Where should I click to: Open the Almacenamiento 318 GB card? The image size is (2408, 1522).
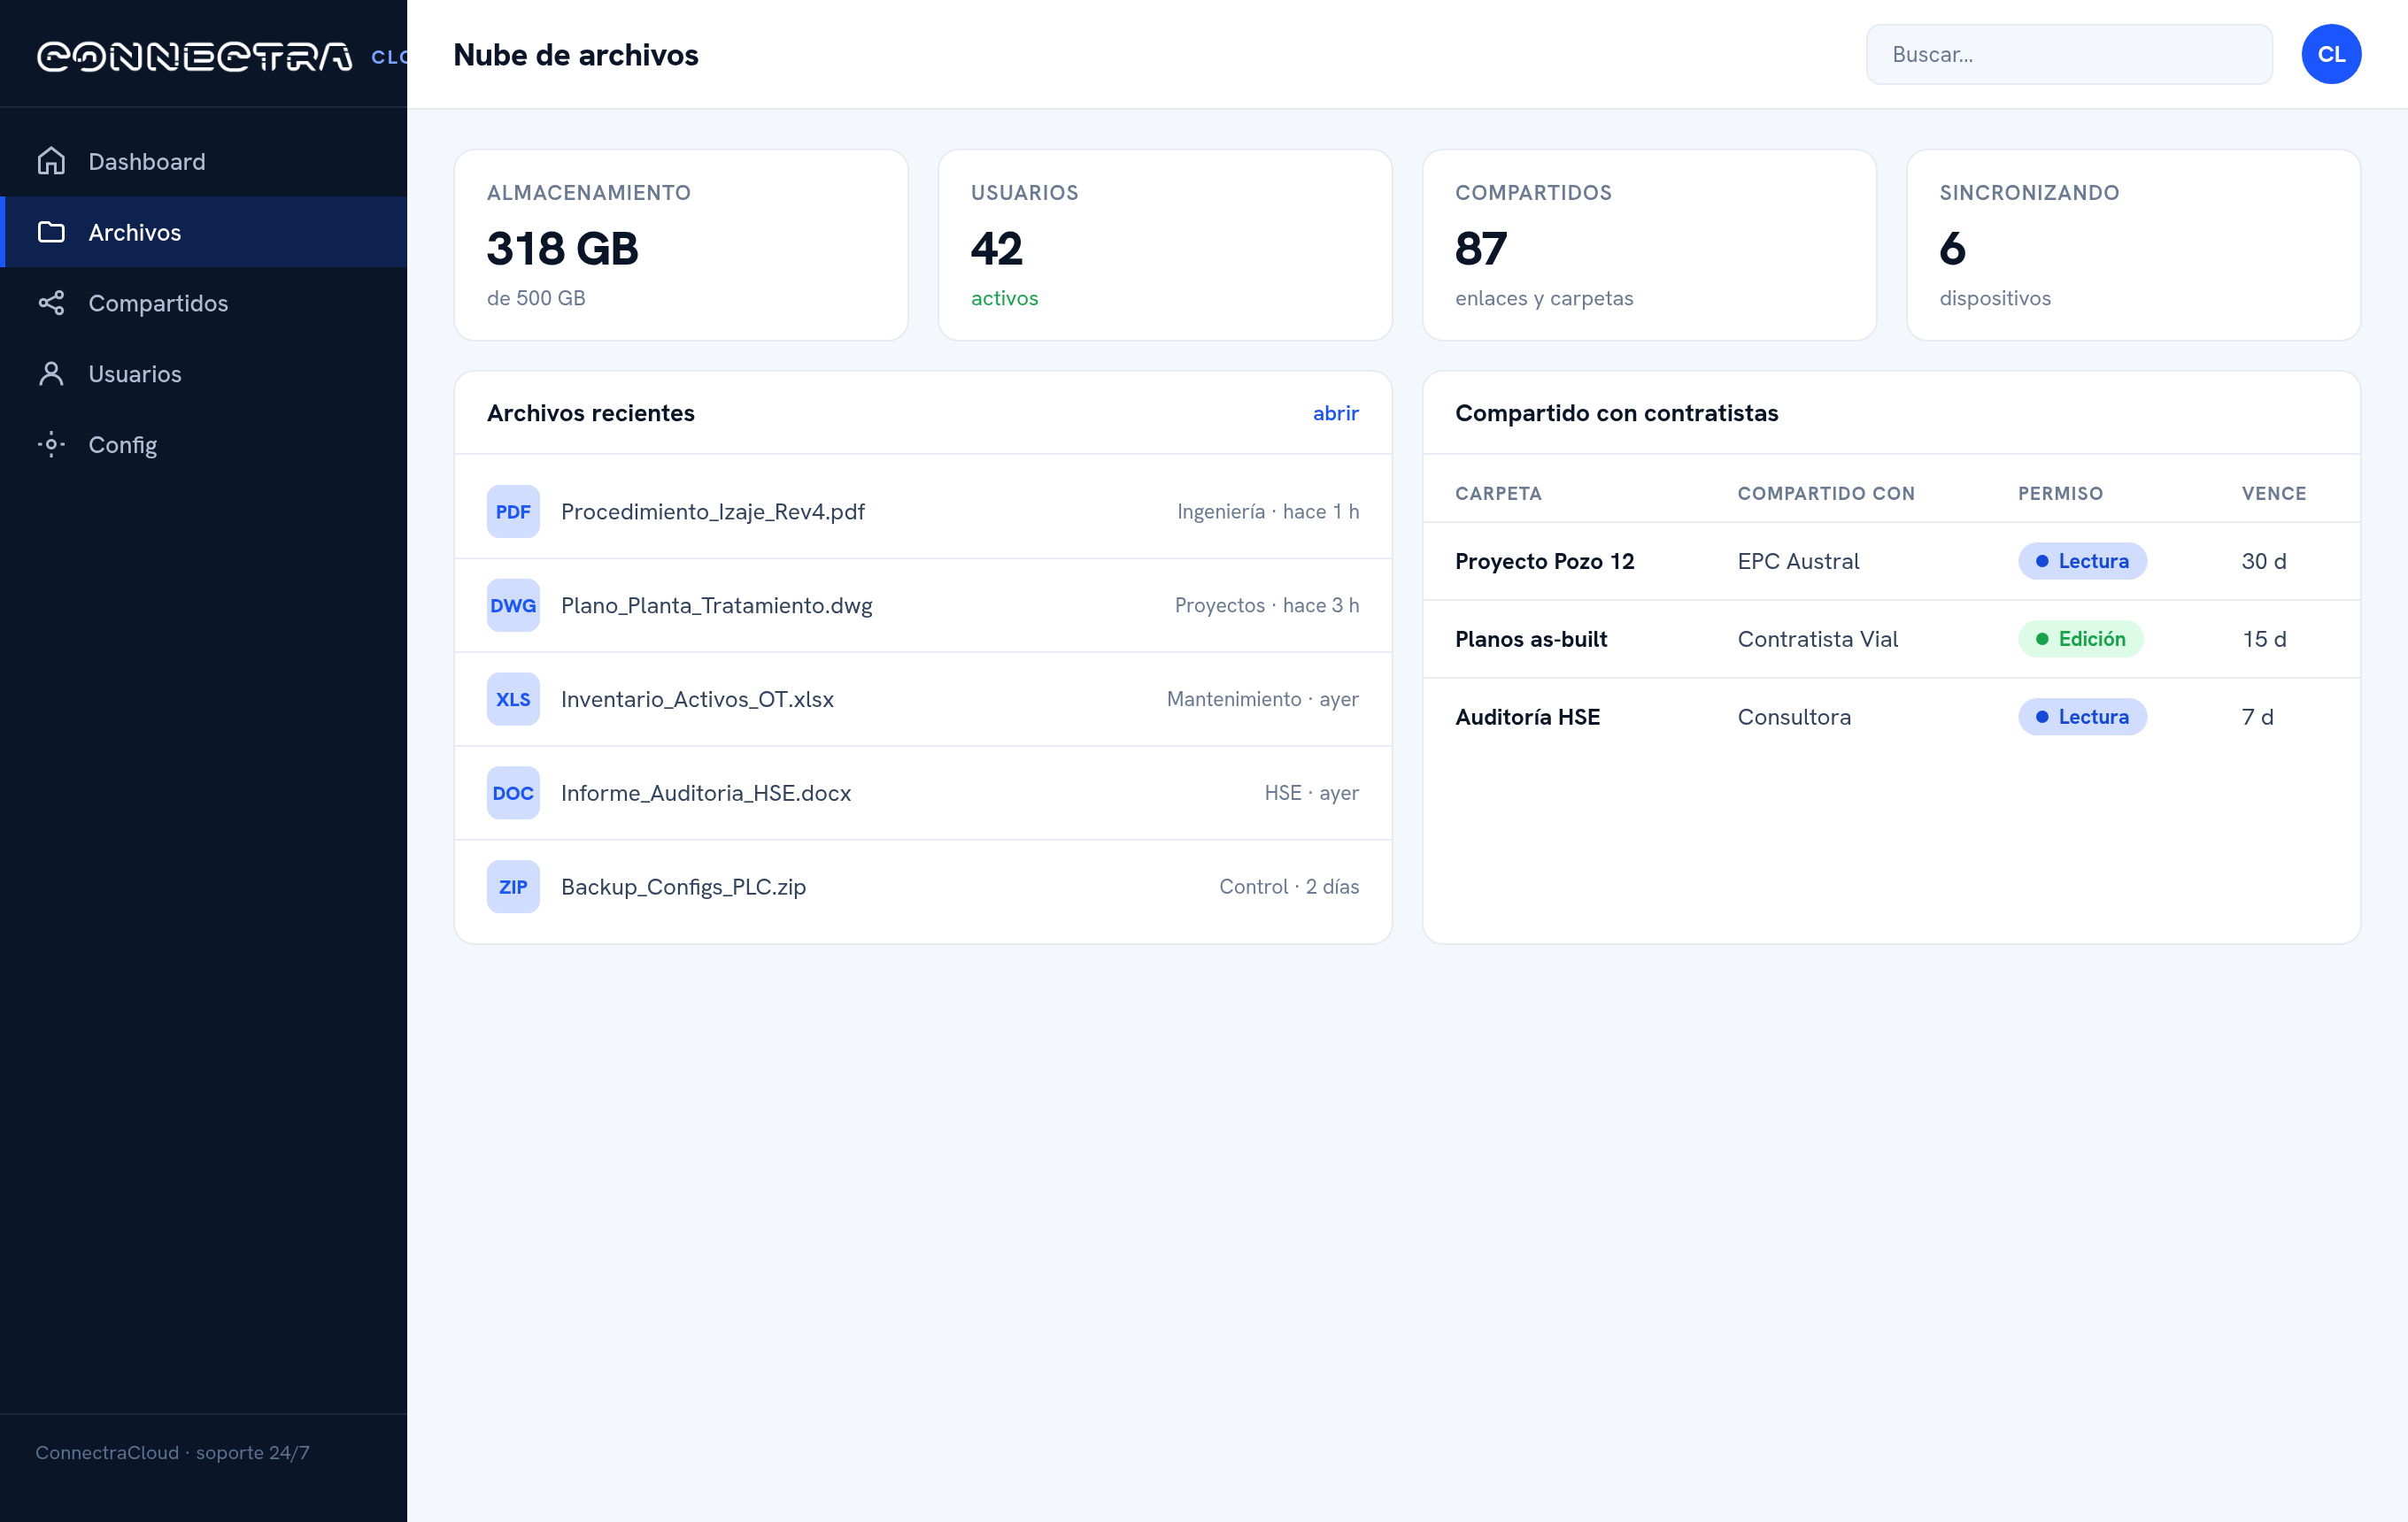(x=681, y=245)
